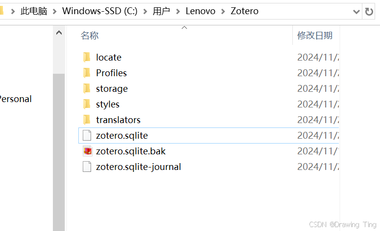The height and width of the screenshot is (231, 380).
Task: Expand the chevron after 此电脑 in the path
Action: click(54, 11)
